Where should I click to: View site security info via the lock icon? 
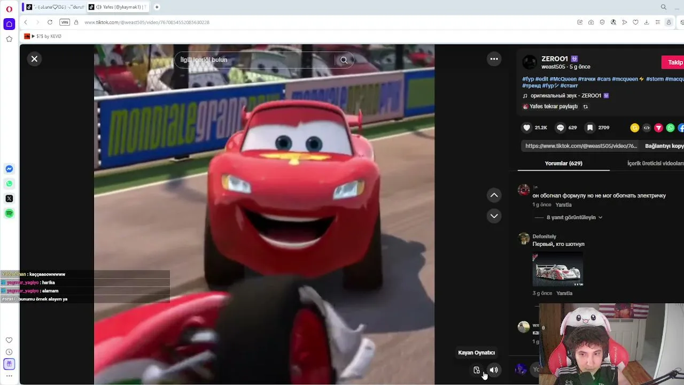click(76, 22)
